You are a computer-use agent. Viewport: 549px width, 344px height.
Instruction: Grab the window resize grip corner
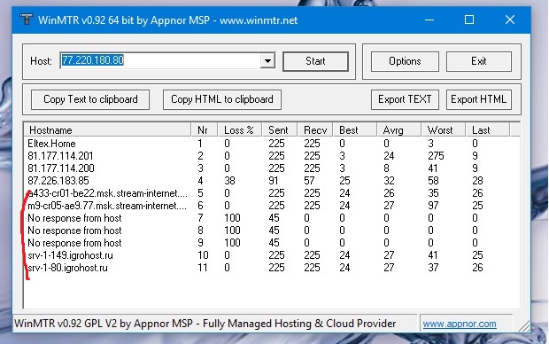(524, 326)
